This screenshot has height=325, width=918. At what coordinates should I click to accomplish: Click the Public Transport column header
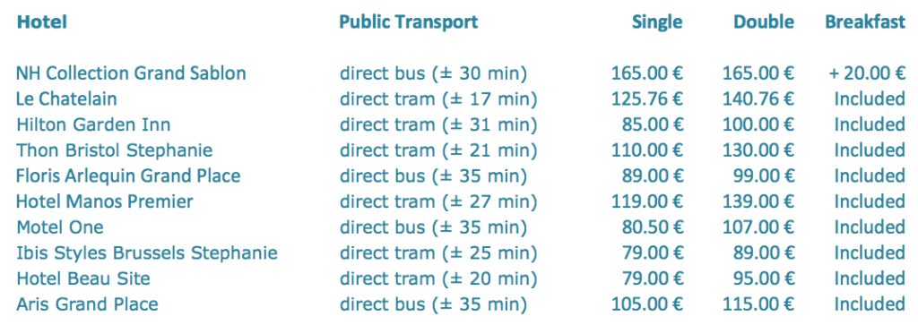[x=409, y=22]
